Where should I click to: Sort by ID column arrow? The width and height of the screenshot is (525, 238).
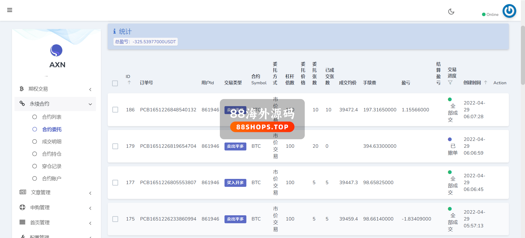(129, 82)
